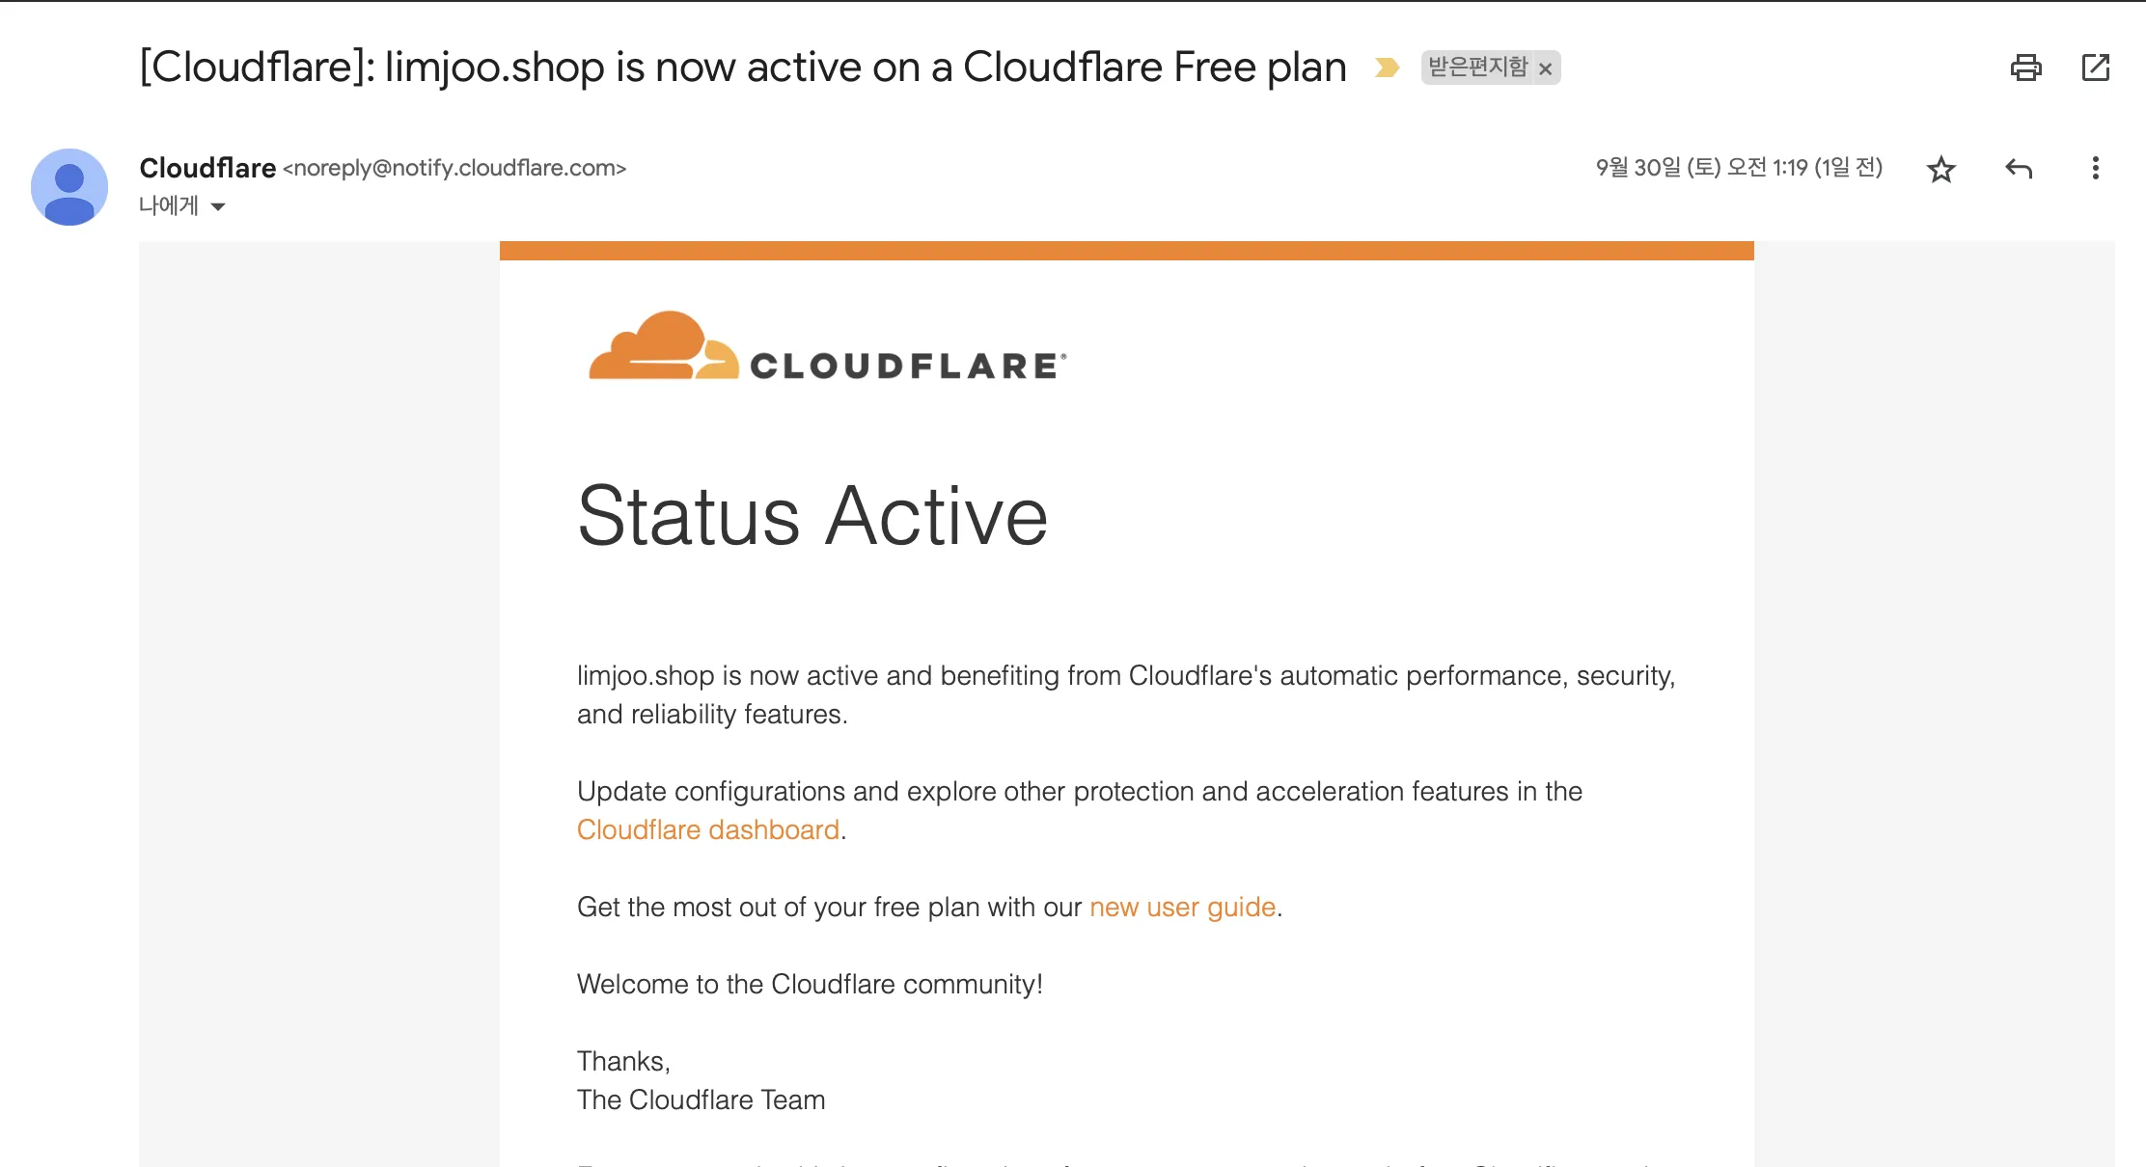Toggle the yellow importance marker

pyautogui.click(x=1387, y=68)
